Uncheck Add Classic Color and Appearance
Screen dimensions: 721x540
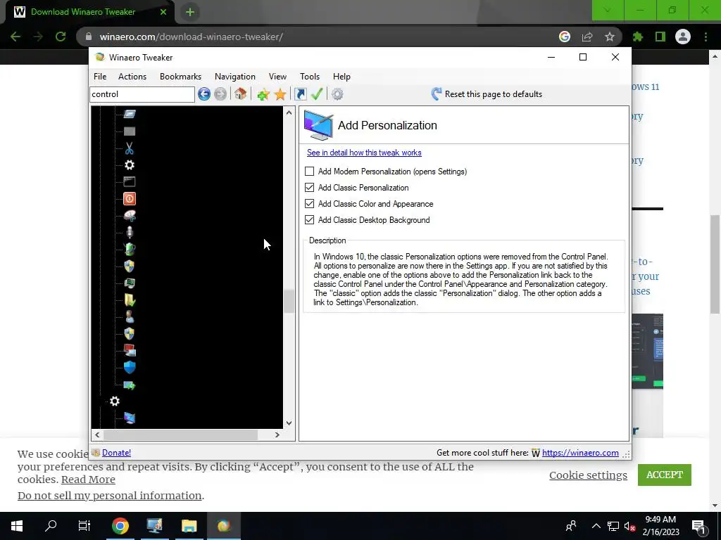coord(310,203)
